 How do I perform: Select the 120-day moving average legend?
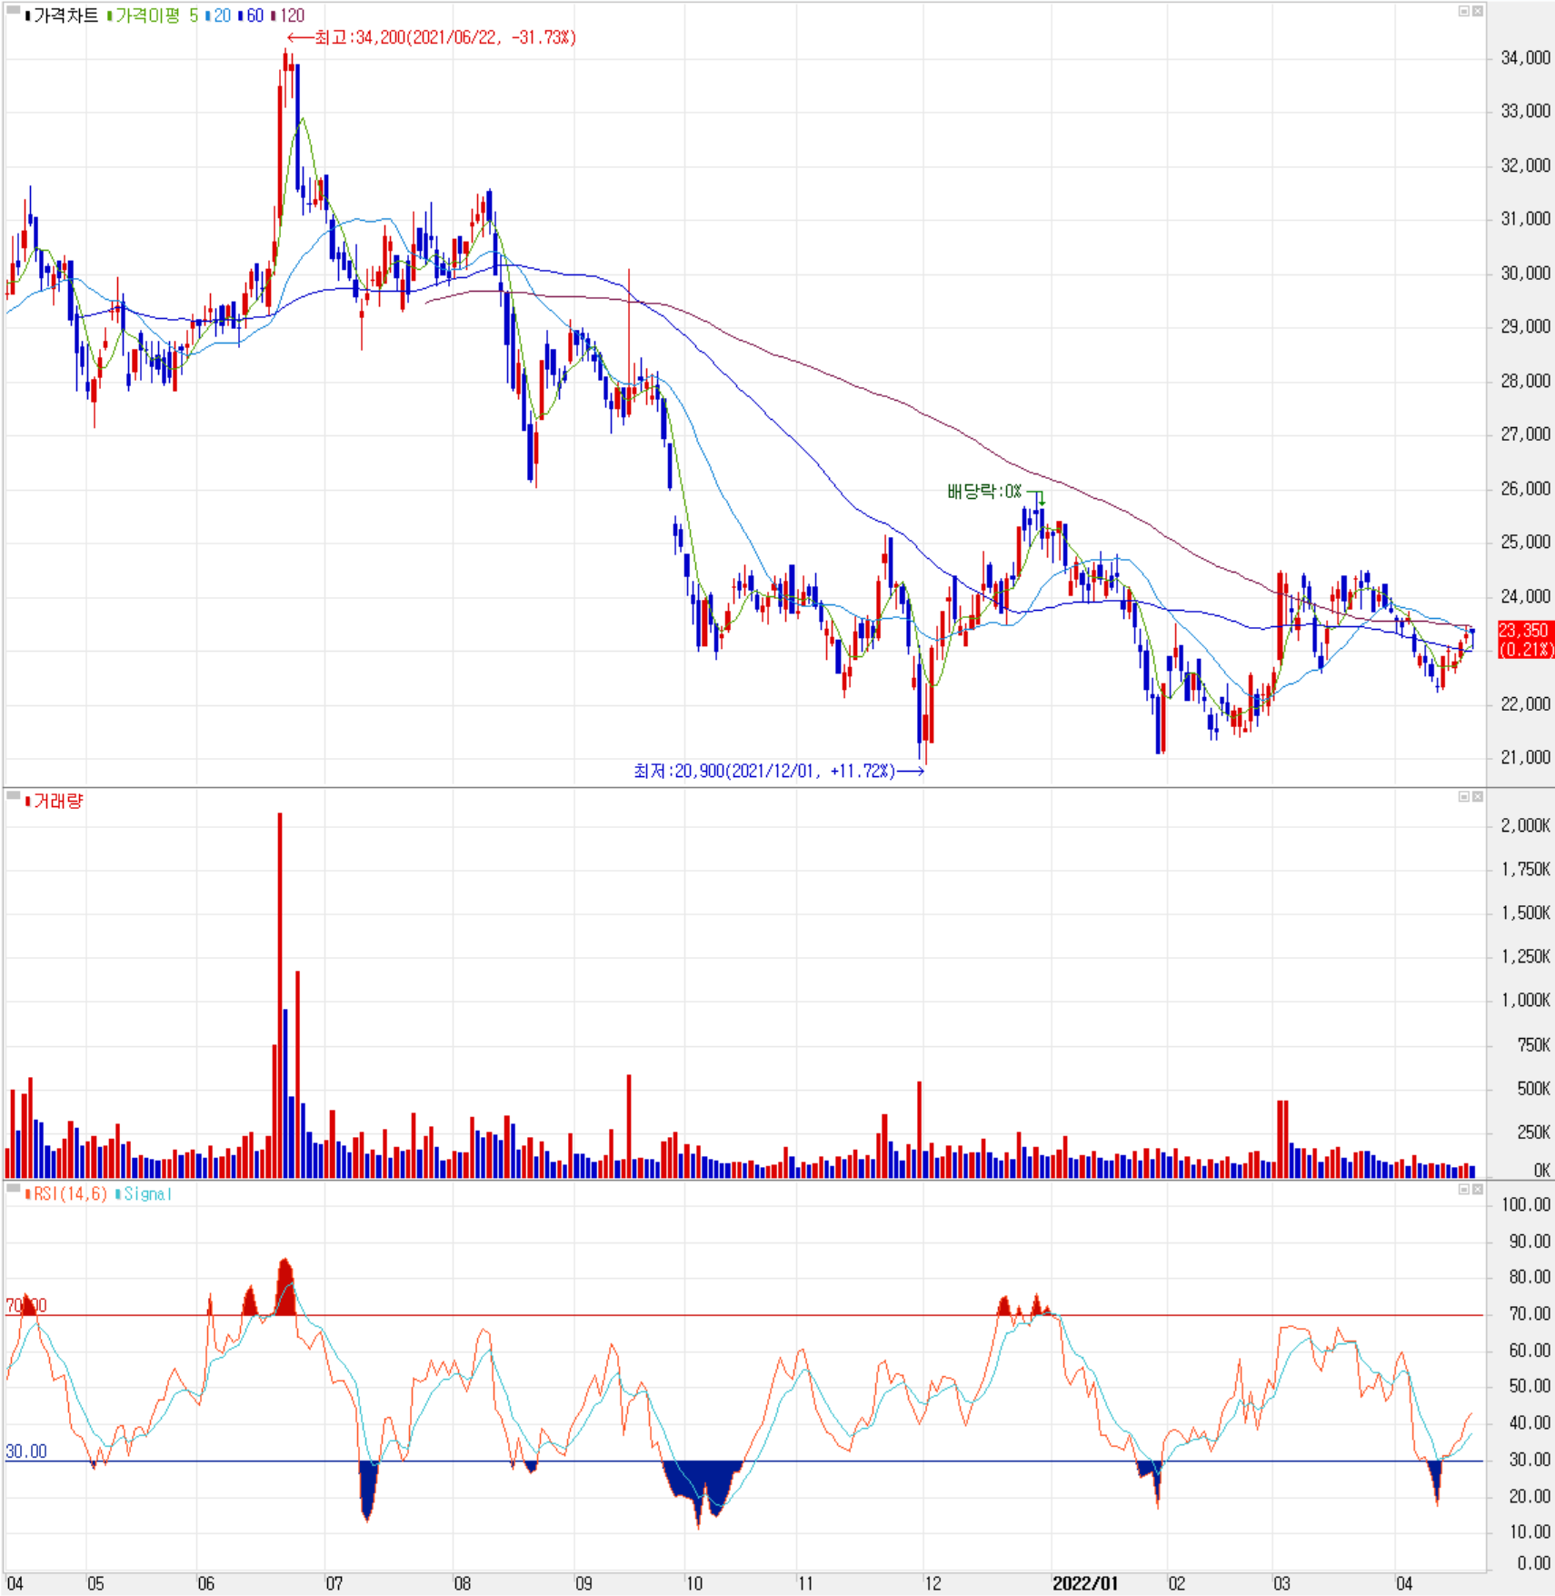click(x=288, y=15)
